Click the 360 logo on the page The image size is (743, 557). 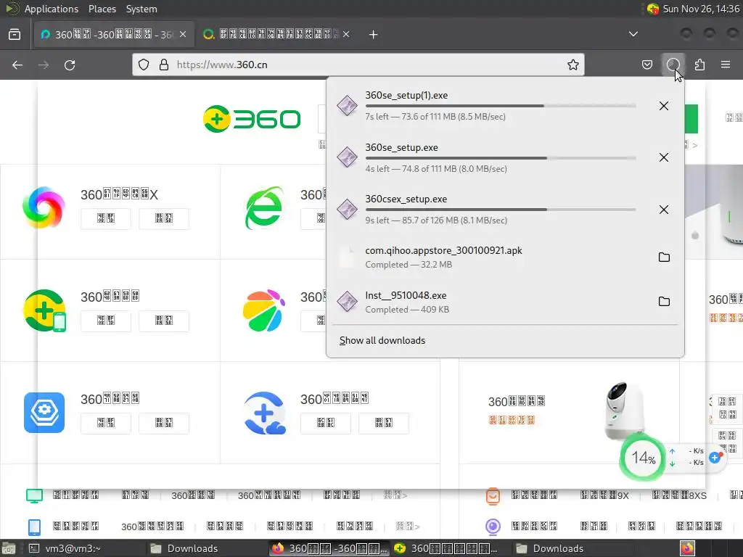coord(252,118)
